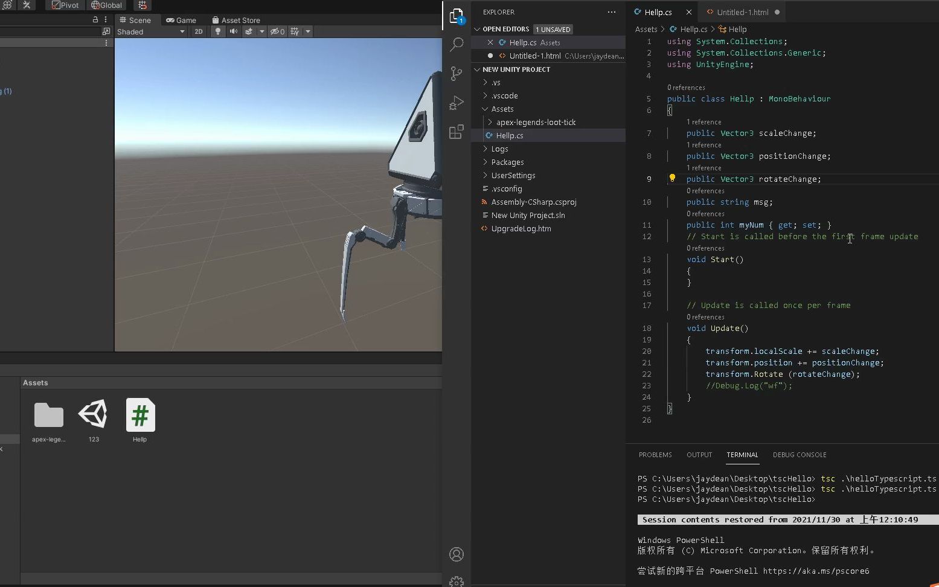
Task: Open the Source Control view
Action: 457,73
